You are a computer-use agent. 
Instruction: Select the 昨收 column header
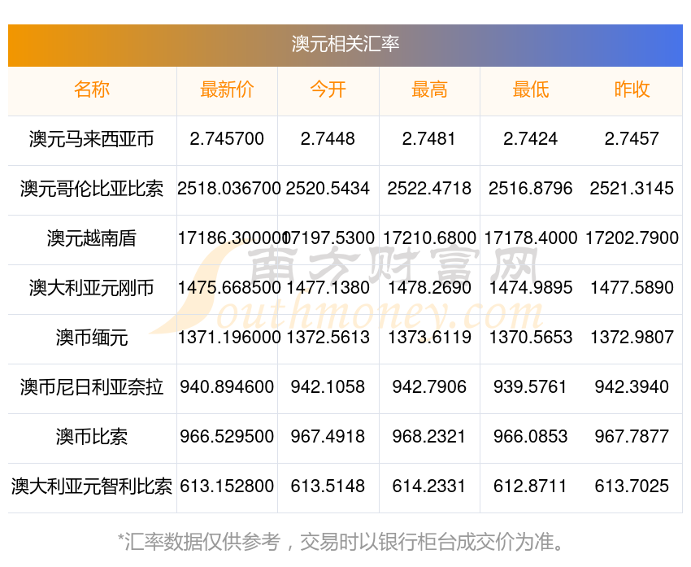(x=632, y=89)
